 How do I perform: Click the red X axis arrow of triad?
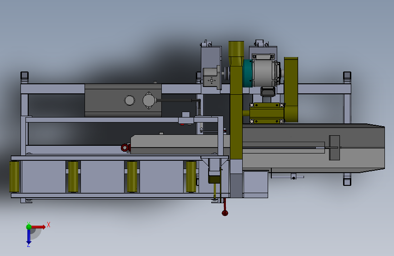coord(39,227)
